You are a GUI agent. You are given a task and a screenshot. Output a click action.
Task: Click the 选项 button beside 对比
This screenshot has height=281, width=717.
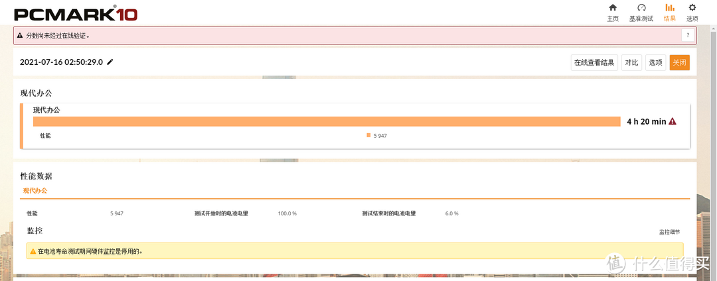[656, 62]
